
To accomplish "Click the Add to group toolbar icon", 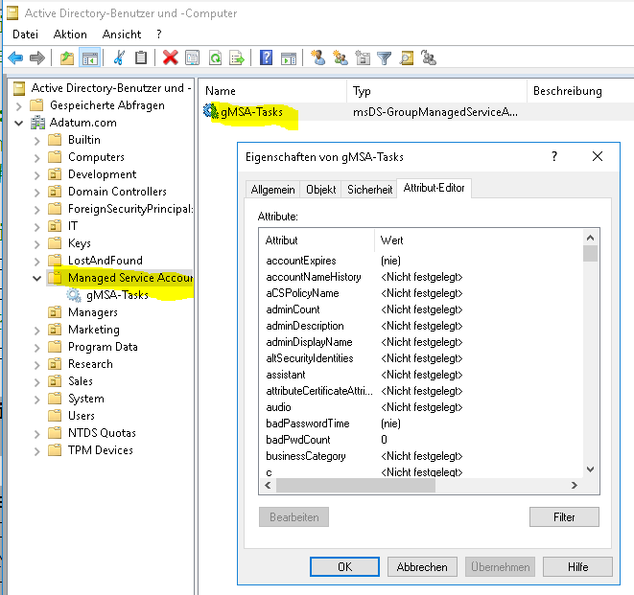I will coord(429,57).
